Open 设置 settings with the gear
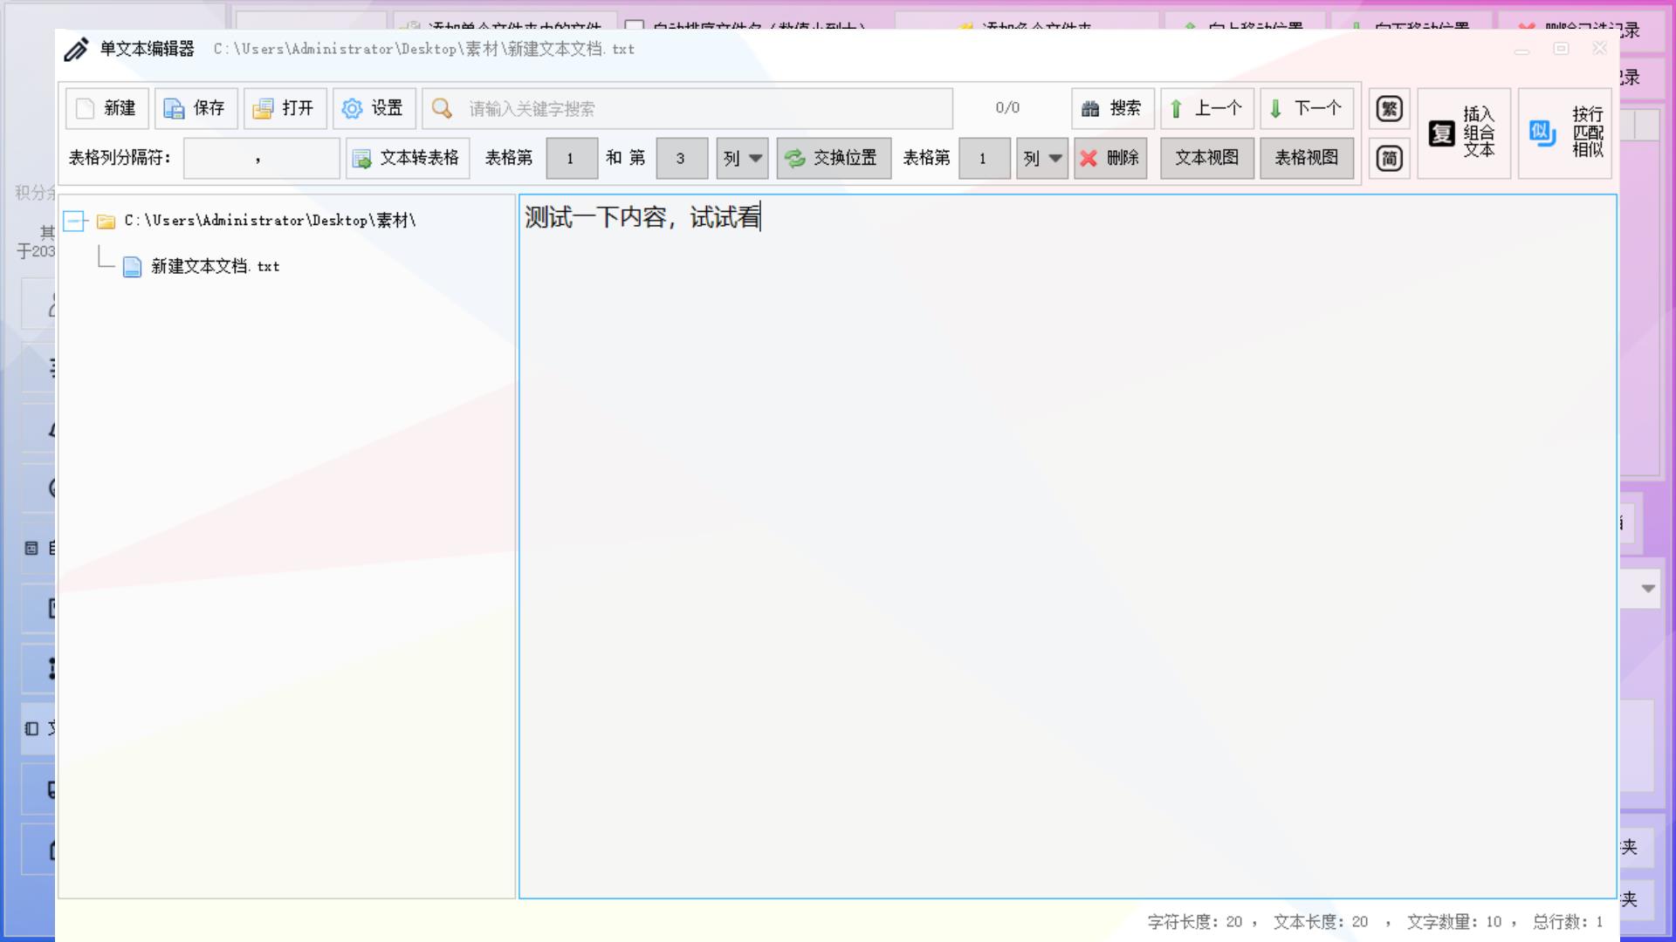Image resolution: width=1676 pixels, height=942 pixels. coord(374,108)
